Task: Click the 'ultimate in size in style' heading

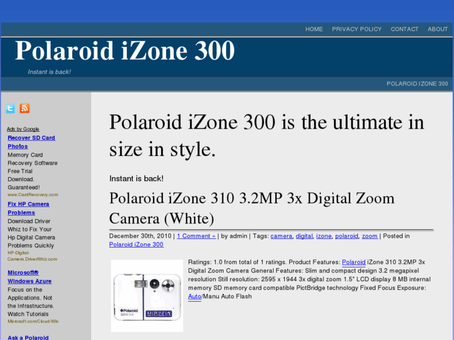Action: click(267, 135)
